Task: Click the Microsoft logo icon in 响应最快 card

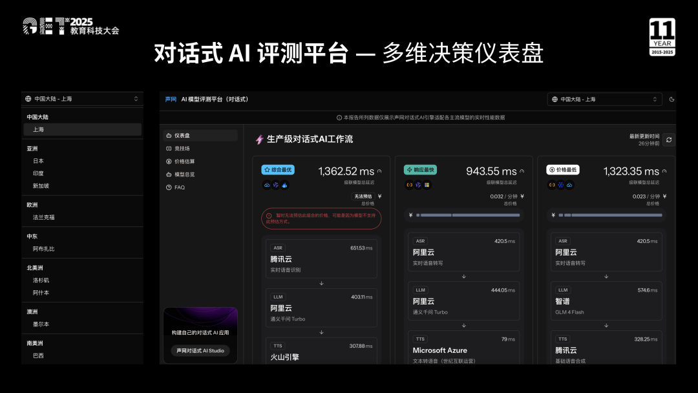Action: 427,185
